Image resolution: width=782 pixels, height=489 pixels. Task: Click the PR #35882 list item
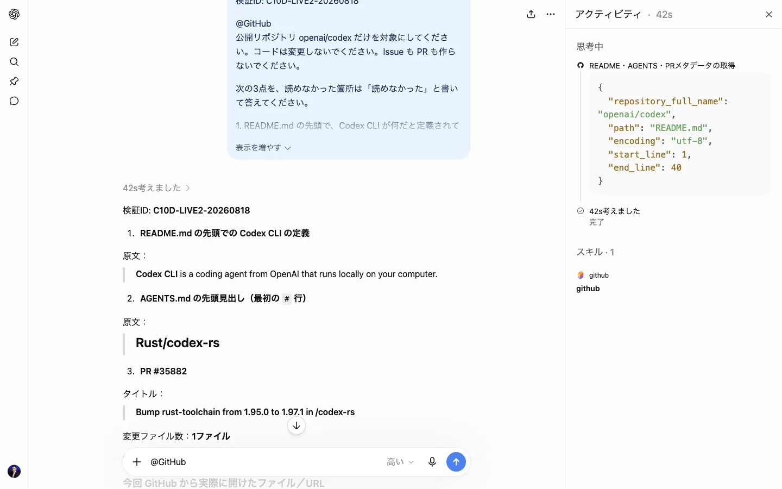(163, 371)
